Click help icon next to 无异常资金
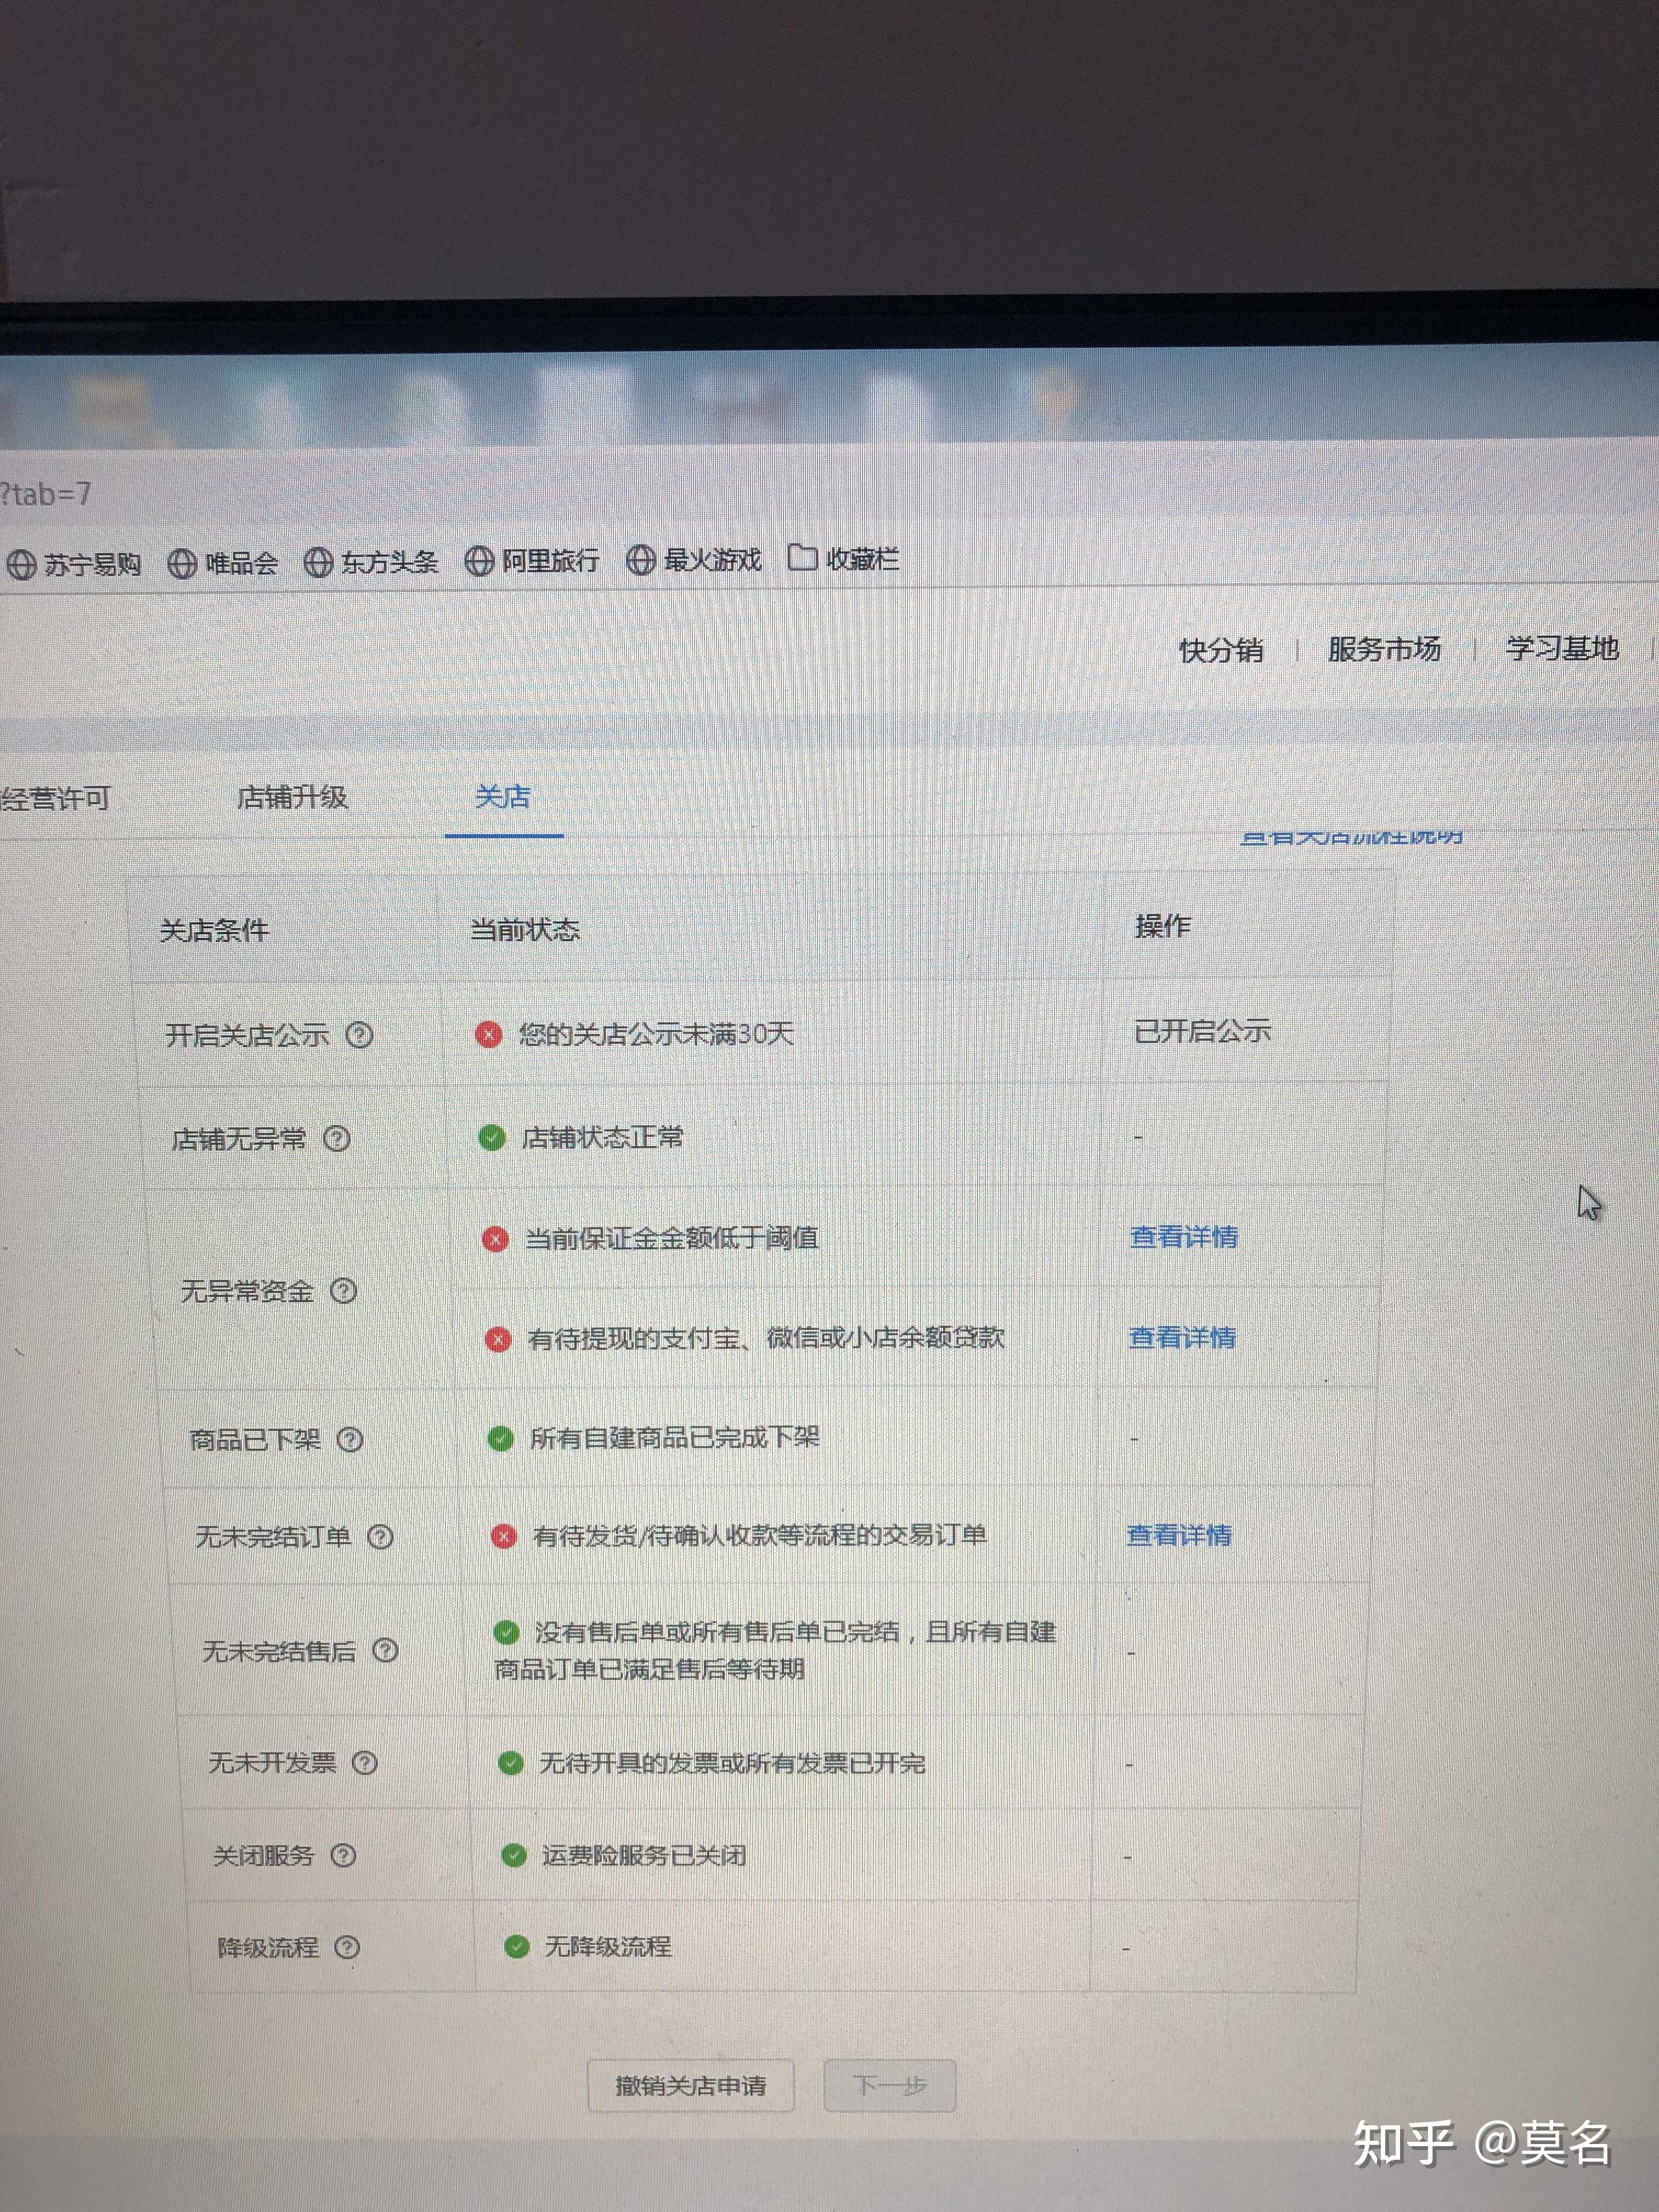Image resolution: width=1659 pixels, height=2212 pixels. click(343, 1291)
